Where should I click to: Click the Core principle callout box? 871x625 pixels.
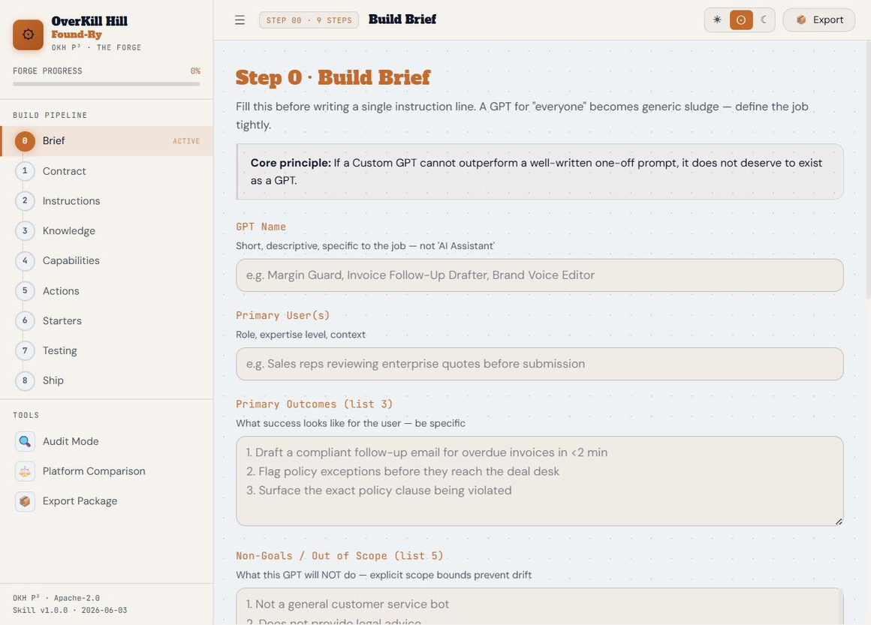(x=539, y=172)
